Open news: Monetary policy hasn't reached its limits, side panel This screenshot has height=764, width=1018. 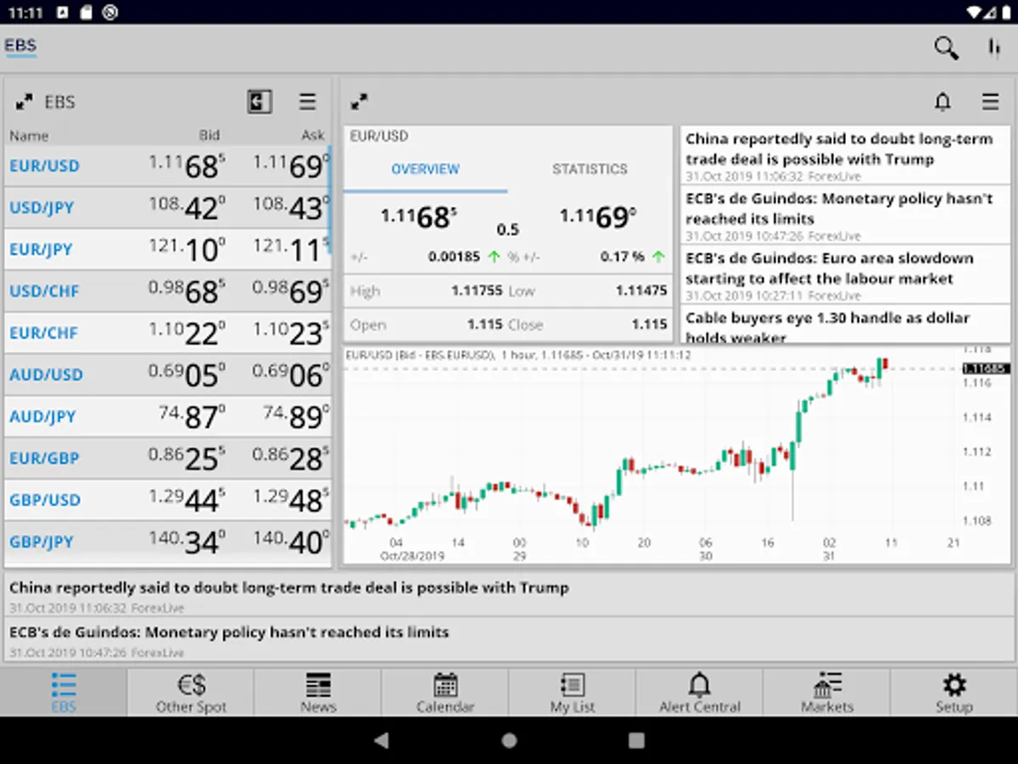845,216
